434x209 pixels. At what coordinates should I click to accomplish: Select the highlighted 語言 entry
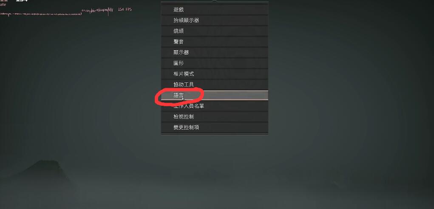point(215,96)
